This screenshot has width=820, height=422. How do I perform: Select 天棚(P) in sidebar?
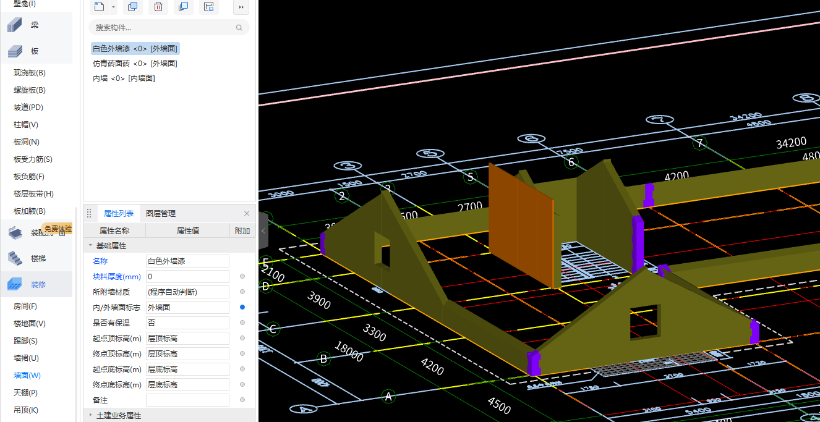[x=25, y=392]
